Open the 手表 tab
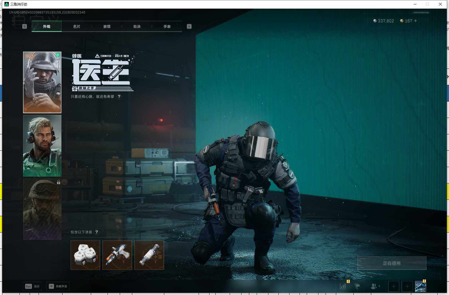This screenshot has width=449, height=295. click(167, 27)
